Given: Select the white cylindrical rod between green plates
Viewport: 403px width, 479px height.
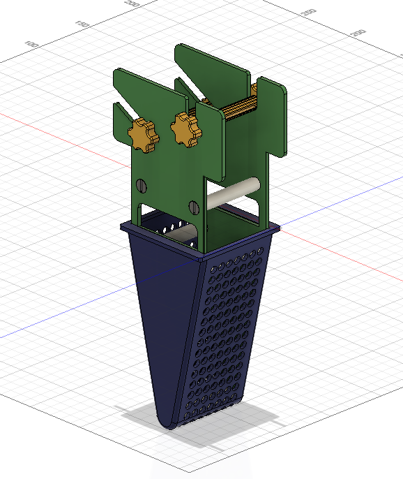Looking at the screenshot, I should pyautogui.click(x=234, y=193).
